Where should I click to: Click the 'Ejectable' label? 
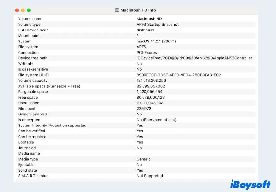point(26,165)
